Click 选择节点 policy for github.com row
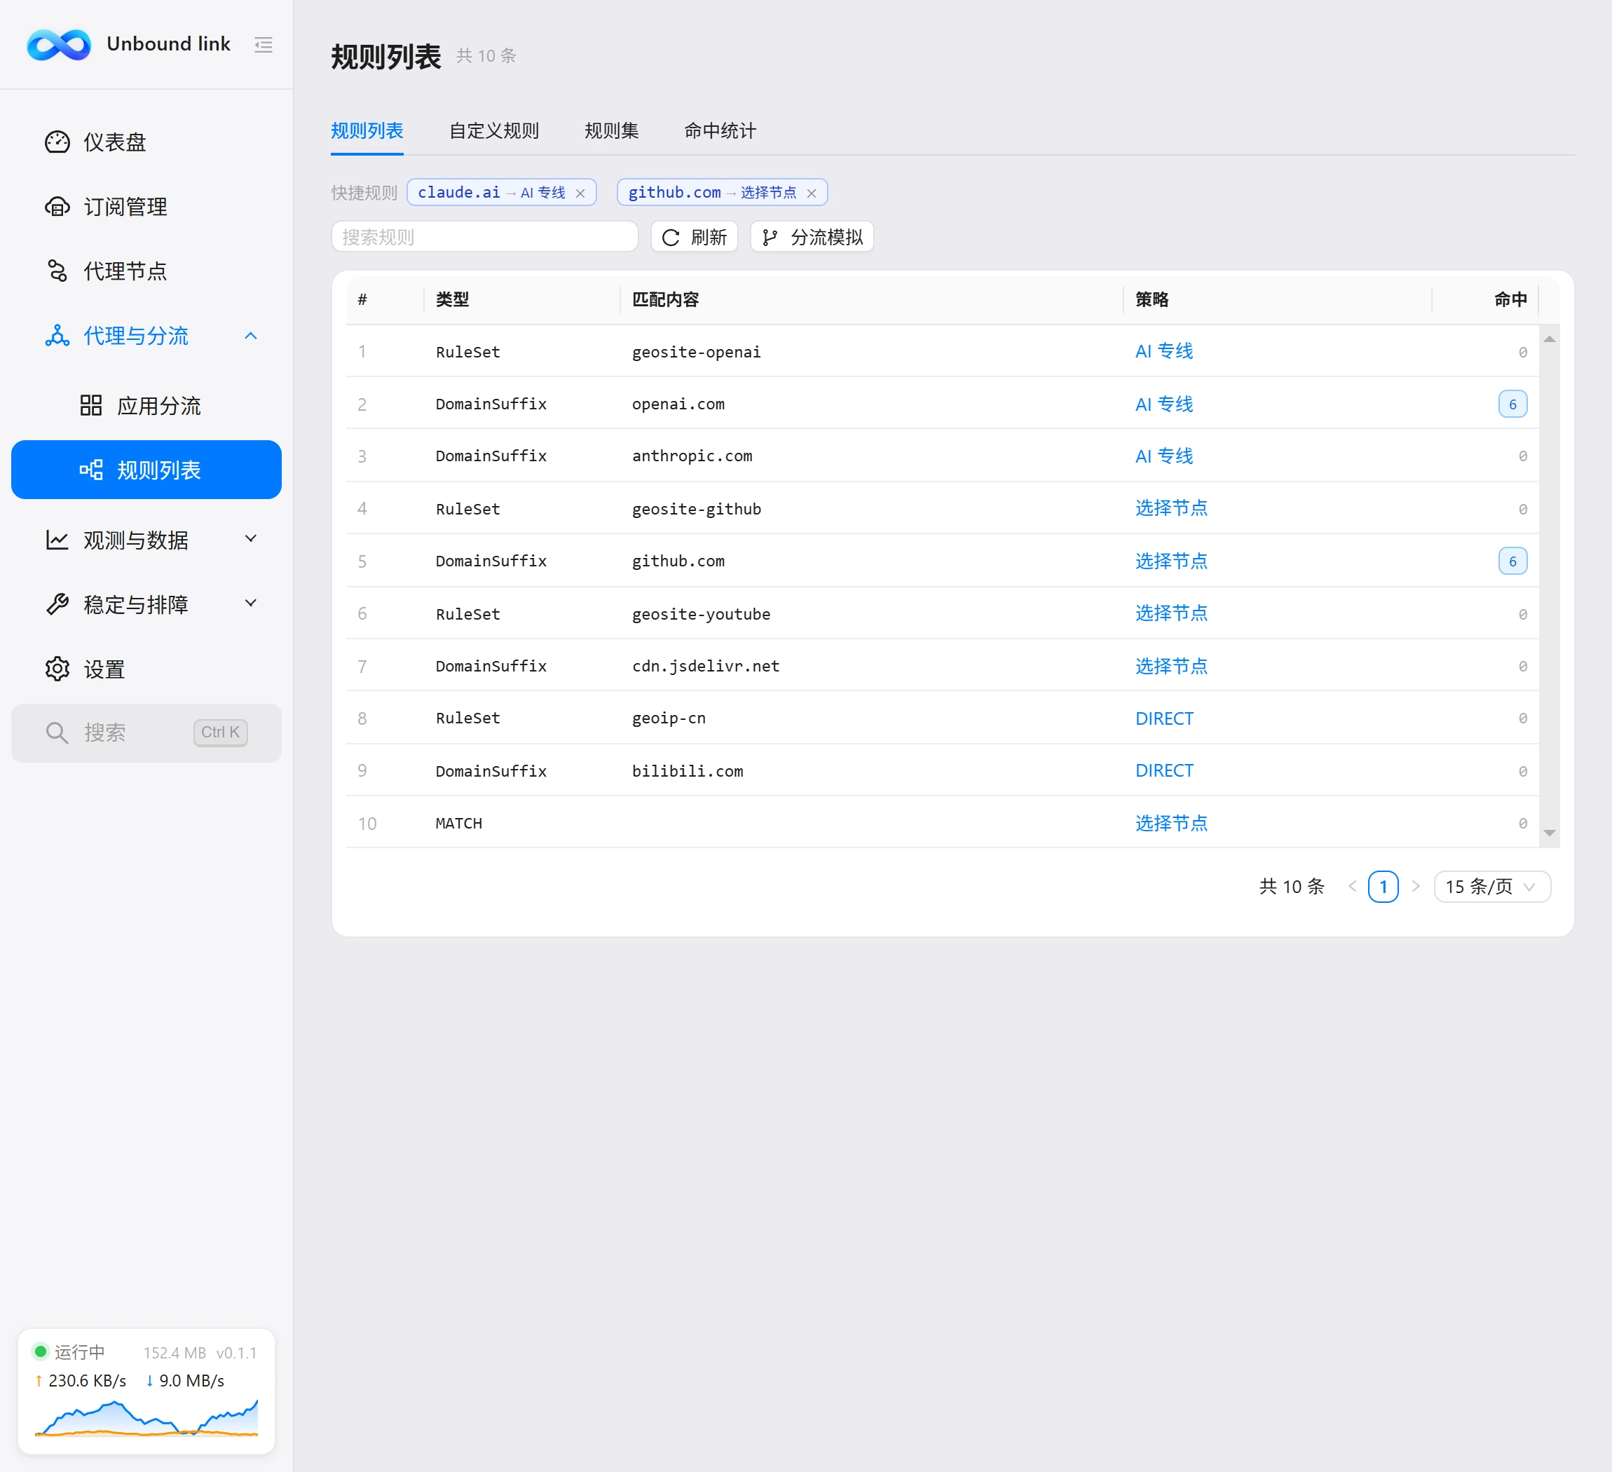The image size is (1612, 1472). click(x=1171, y=561)
